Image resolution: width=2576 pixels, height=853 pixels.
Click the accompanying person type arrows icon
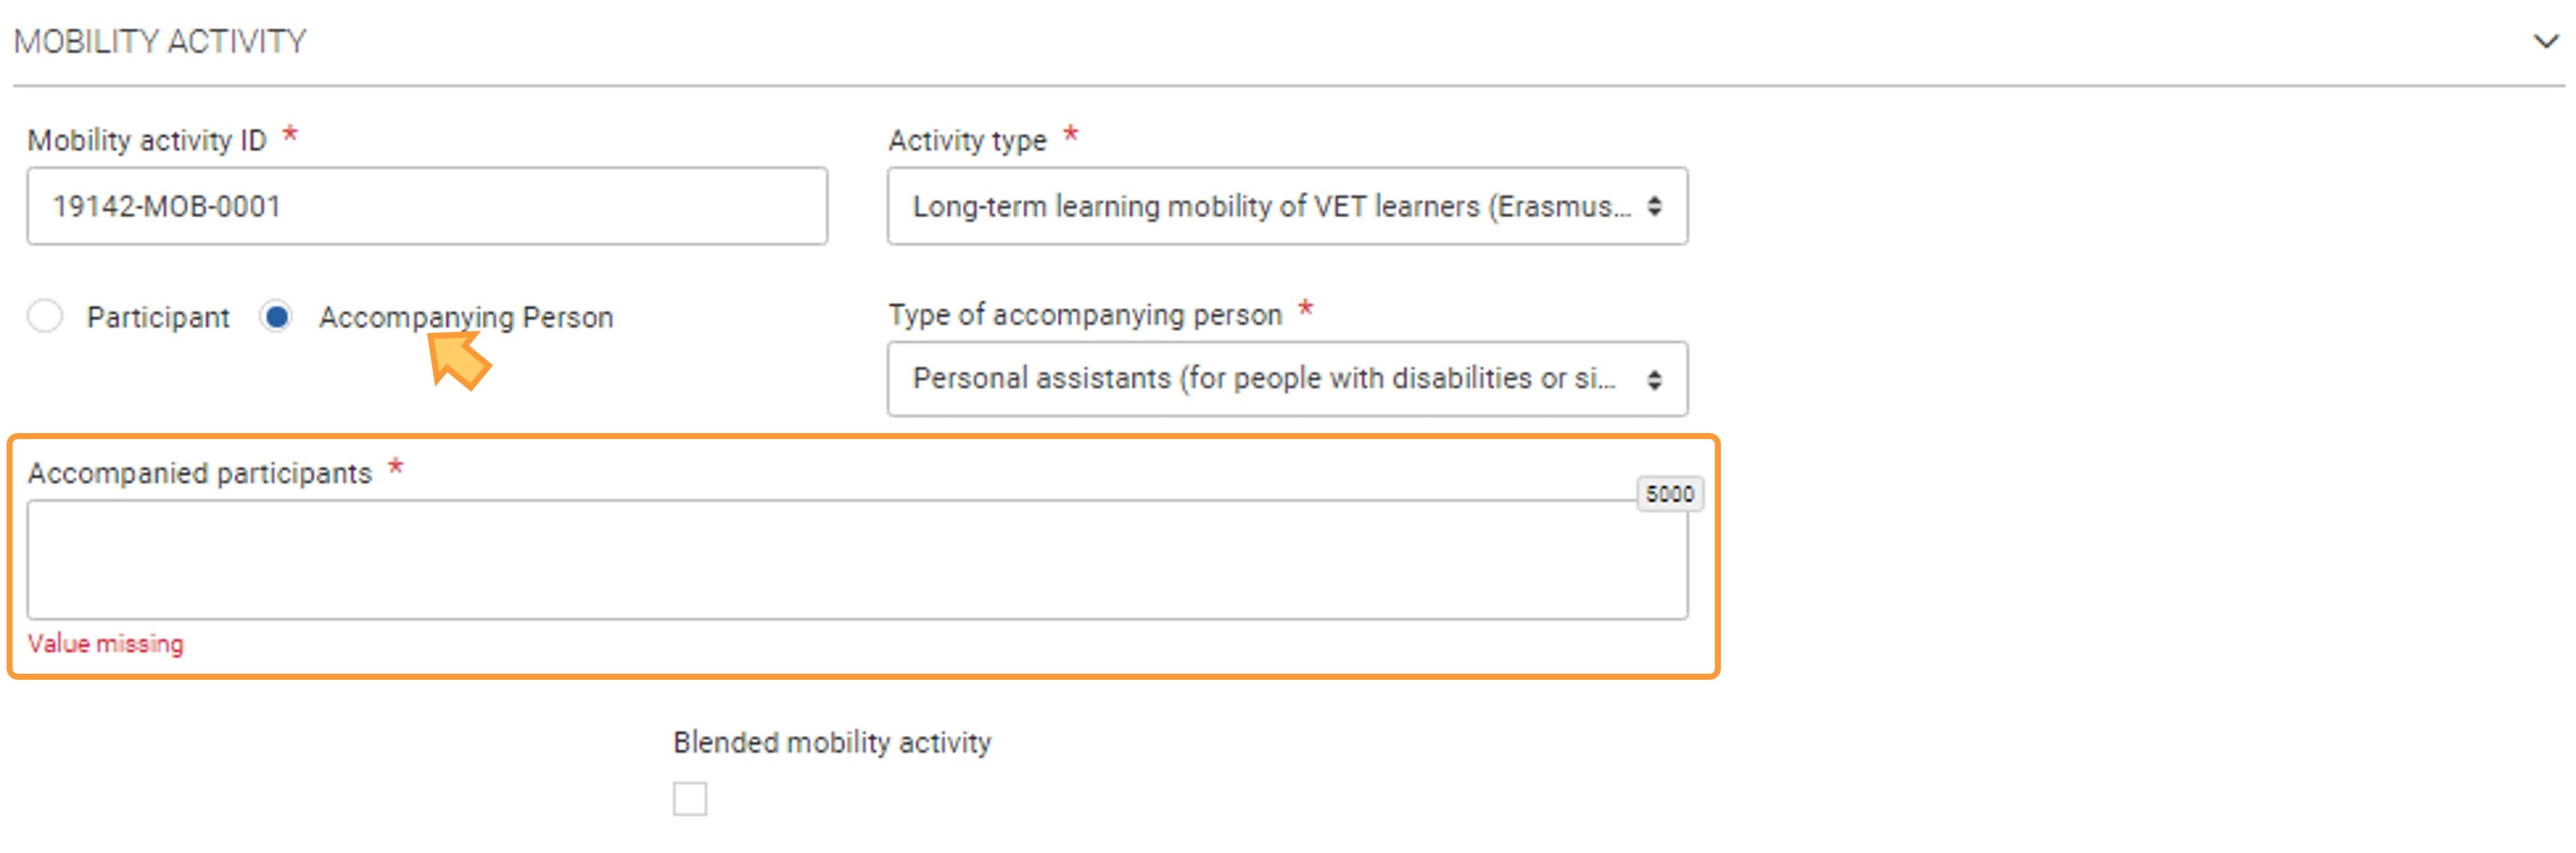tap(1655, 380)
